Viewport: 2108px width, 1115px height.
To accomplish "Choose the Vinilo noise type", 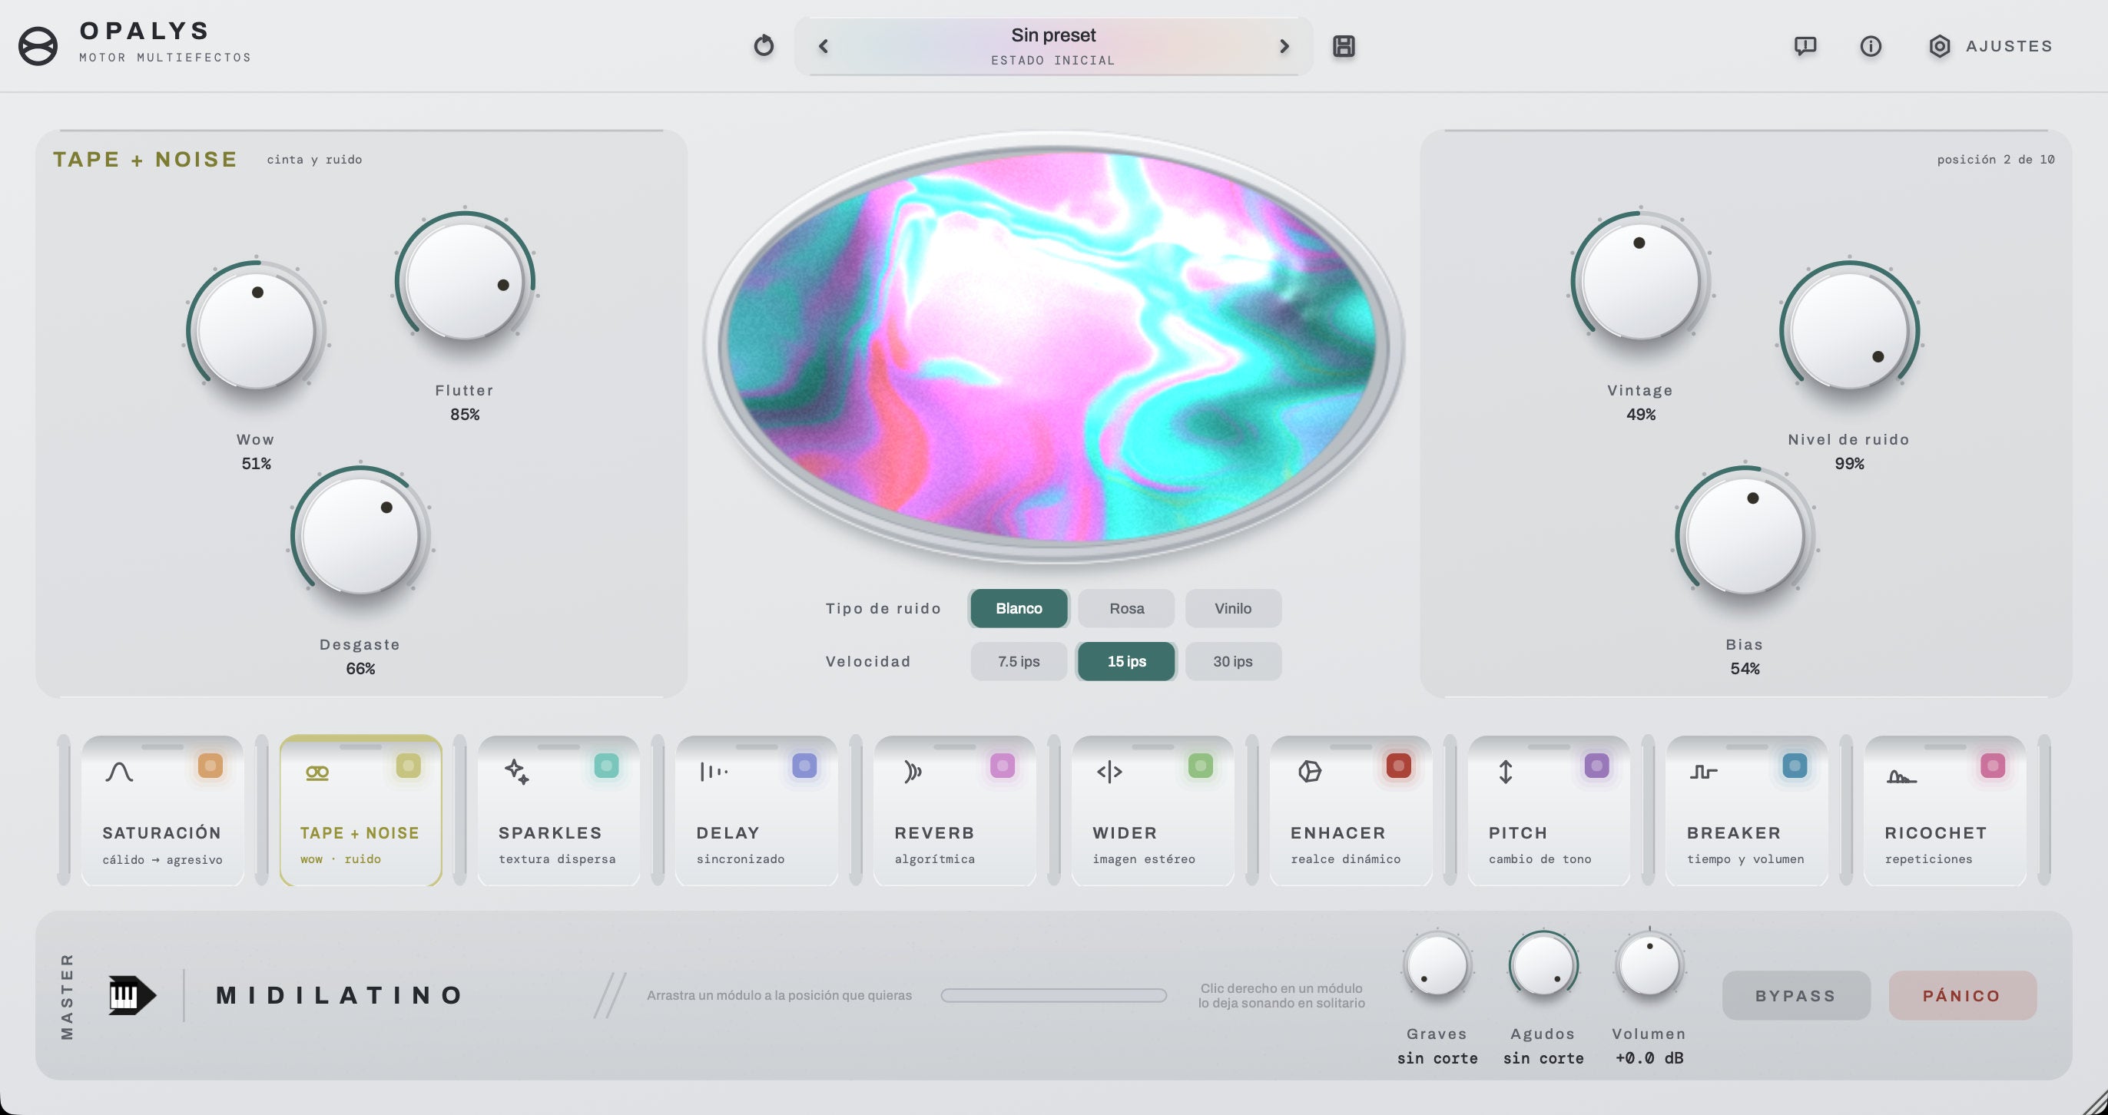I will click(x=1233, y=609).
